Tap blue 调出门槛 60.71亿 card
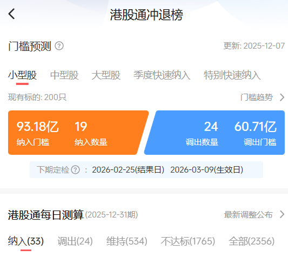The height and width of the screenshot is (256, 288). 215,133
